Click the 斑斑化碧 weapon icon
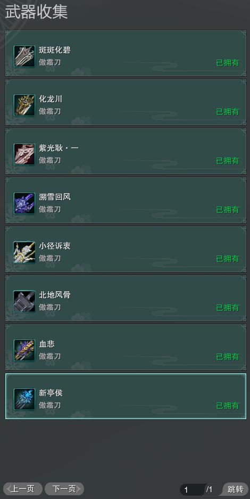 coord(24,56)
